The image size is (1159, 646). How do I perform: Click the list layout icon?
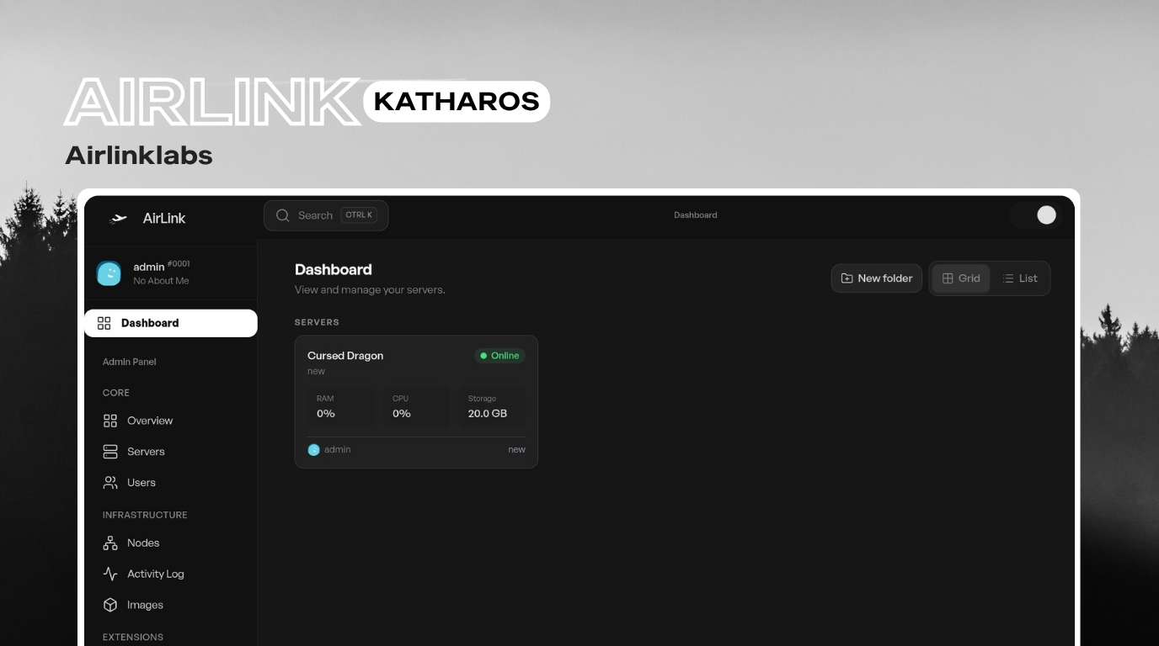click(x=1008, y=278)
